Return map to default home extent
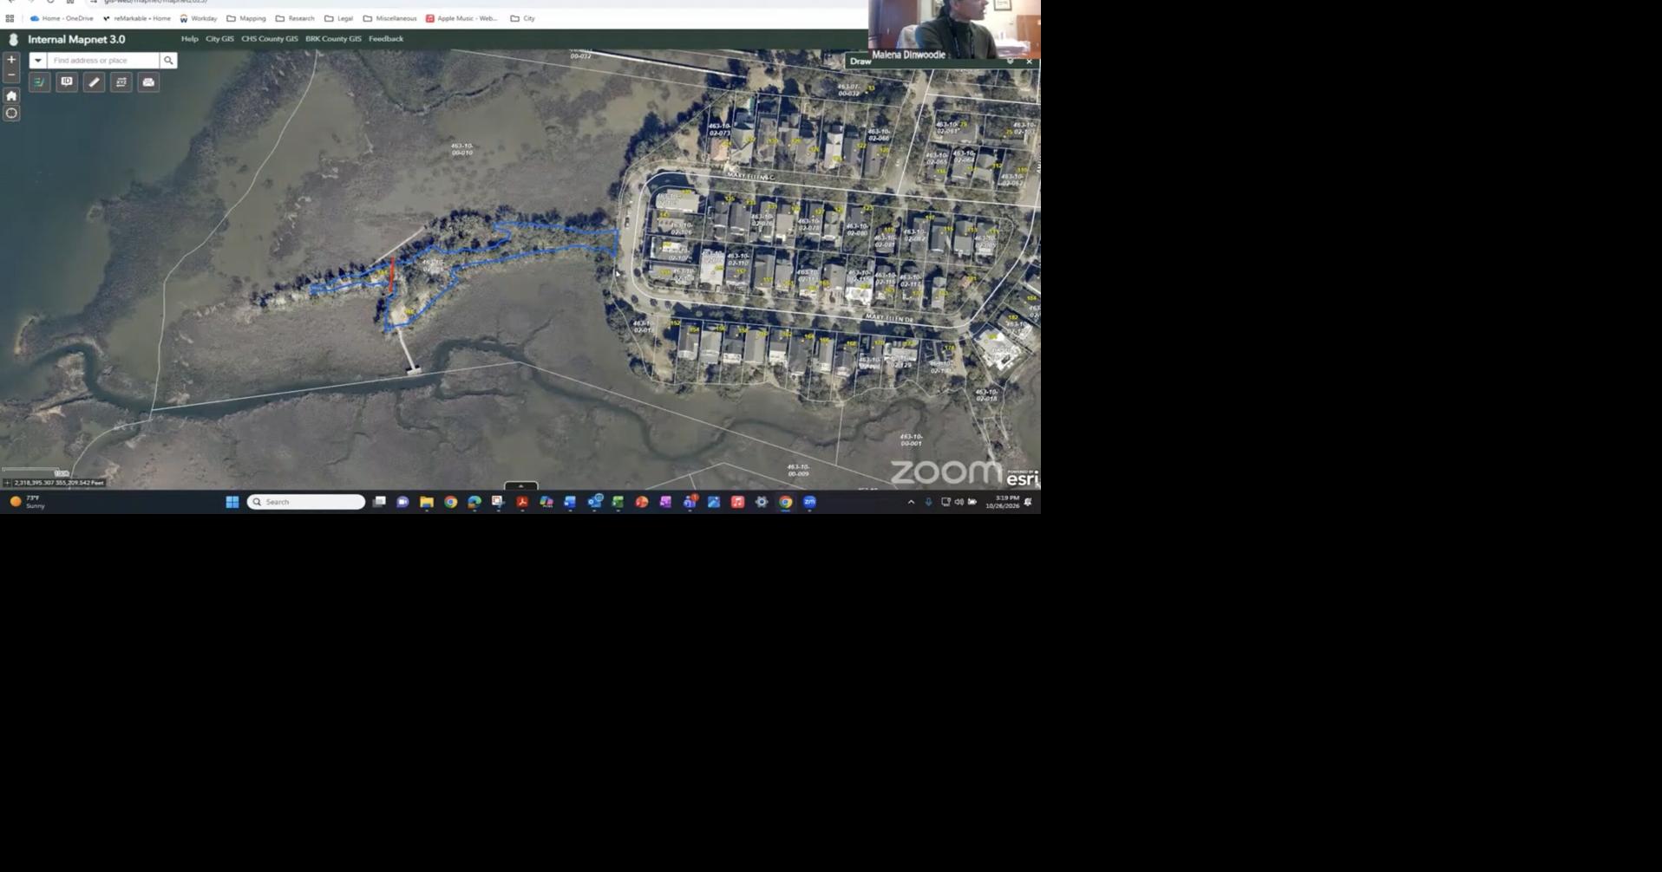1662x872 pixels. [11, 95]
